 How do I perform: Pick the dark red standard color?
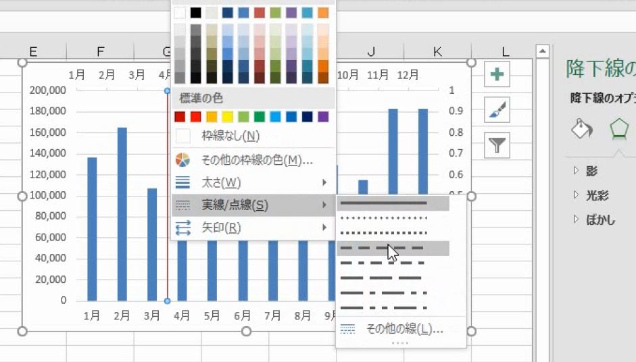point(180,117)
